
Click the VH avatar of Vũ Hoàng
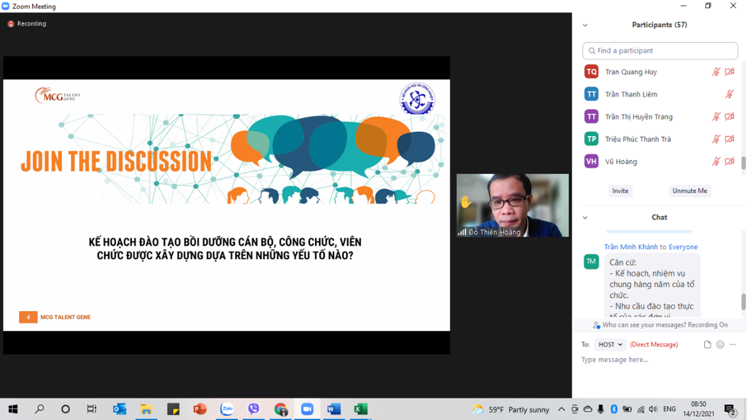591,161
